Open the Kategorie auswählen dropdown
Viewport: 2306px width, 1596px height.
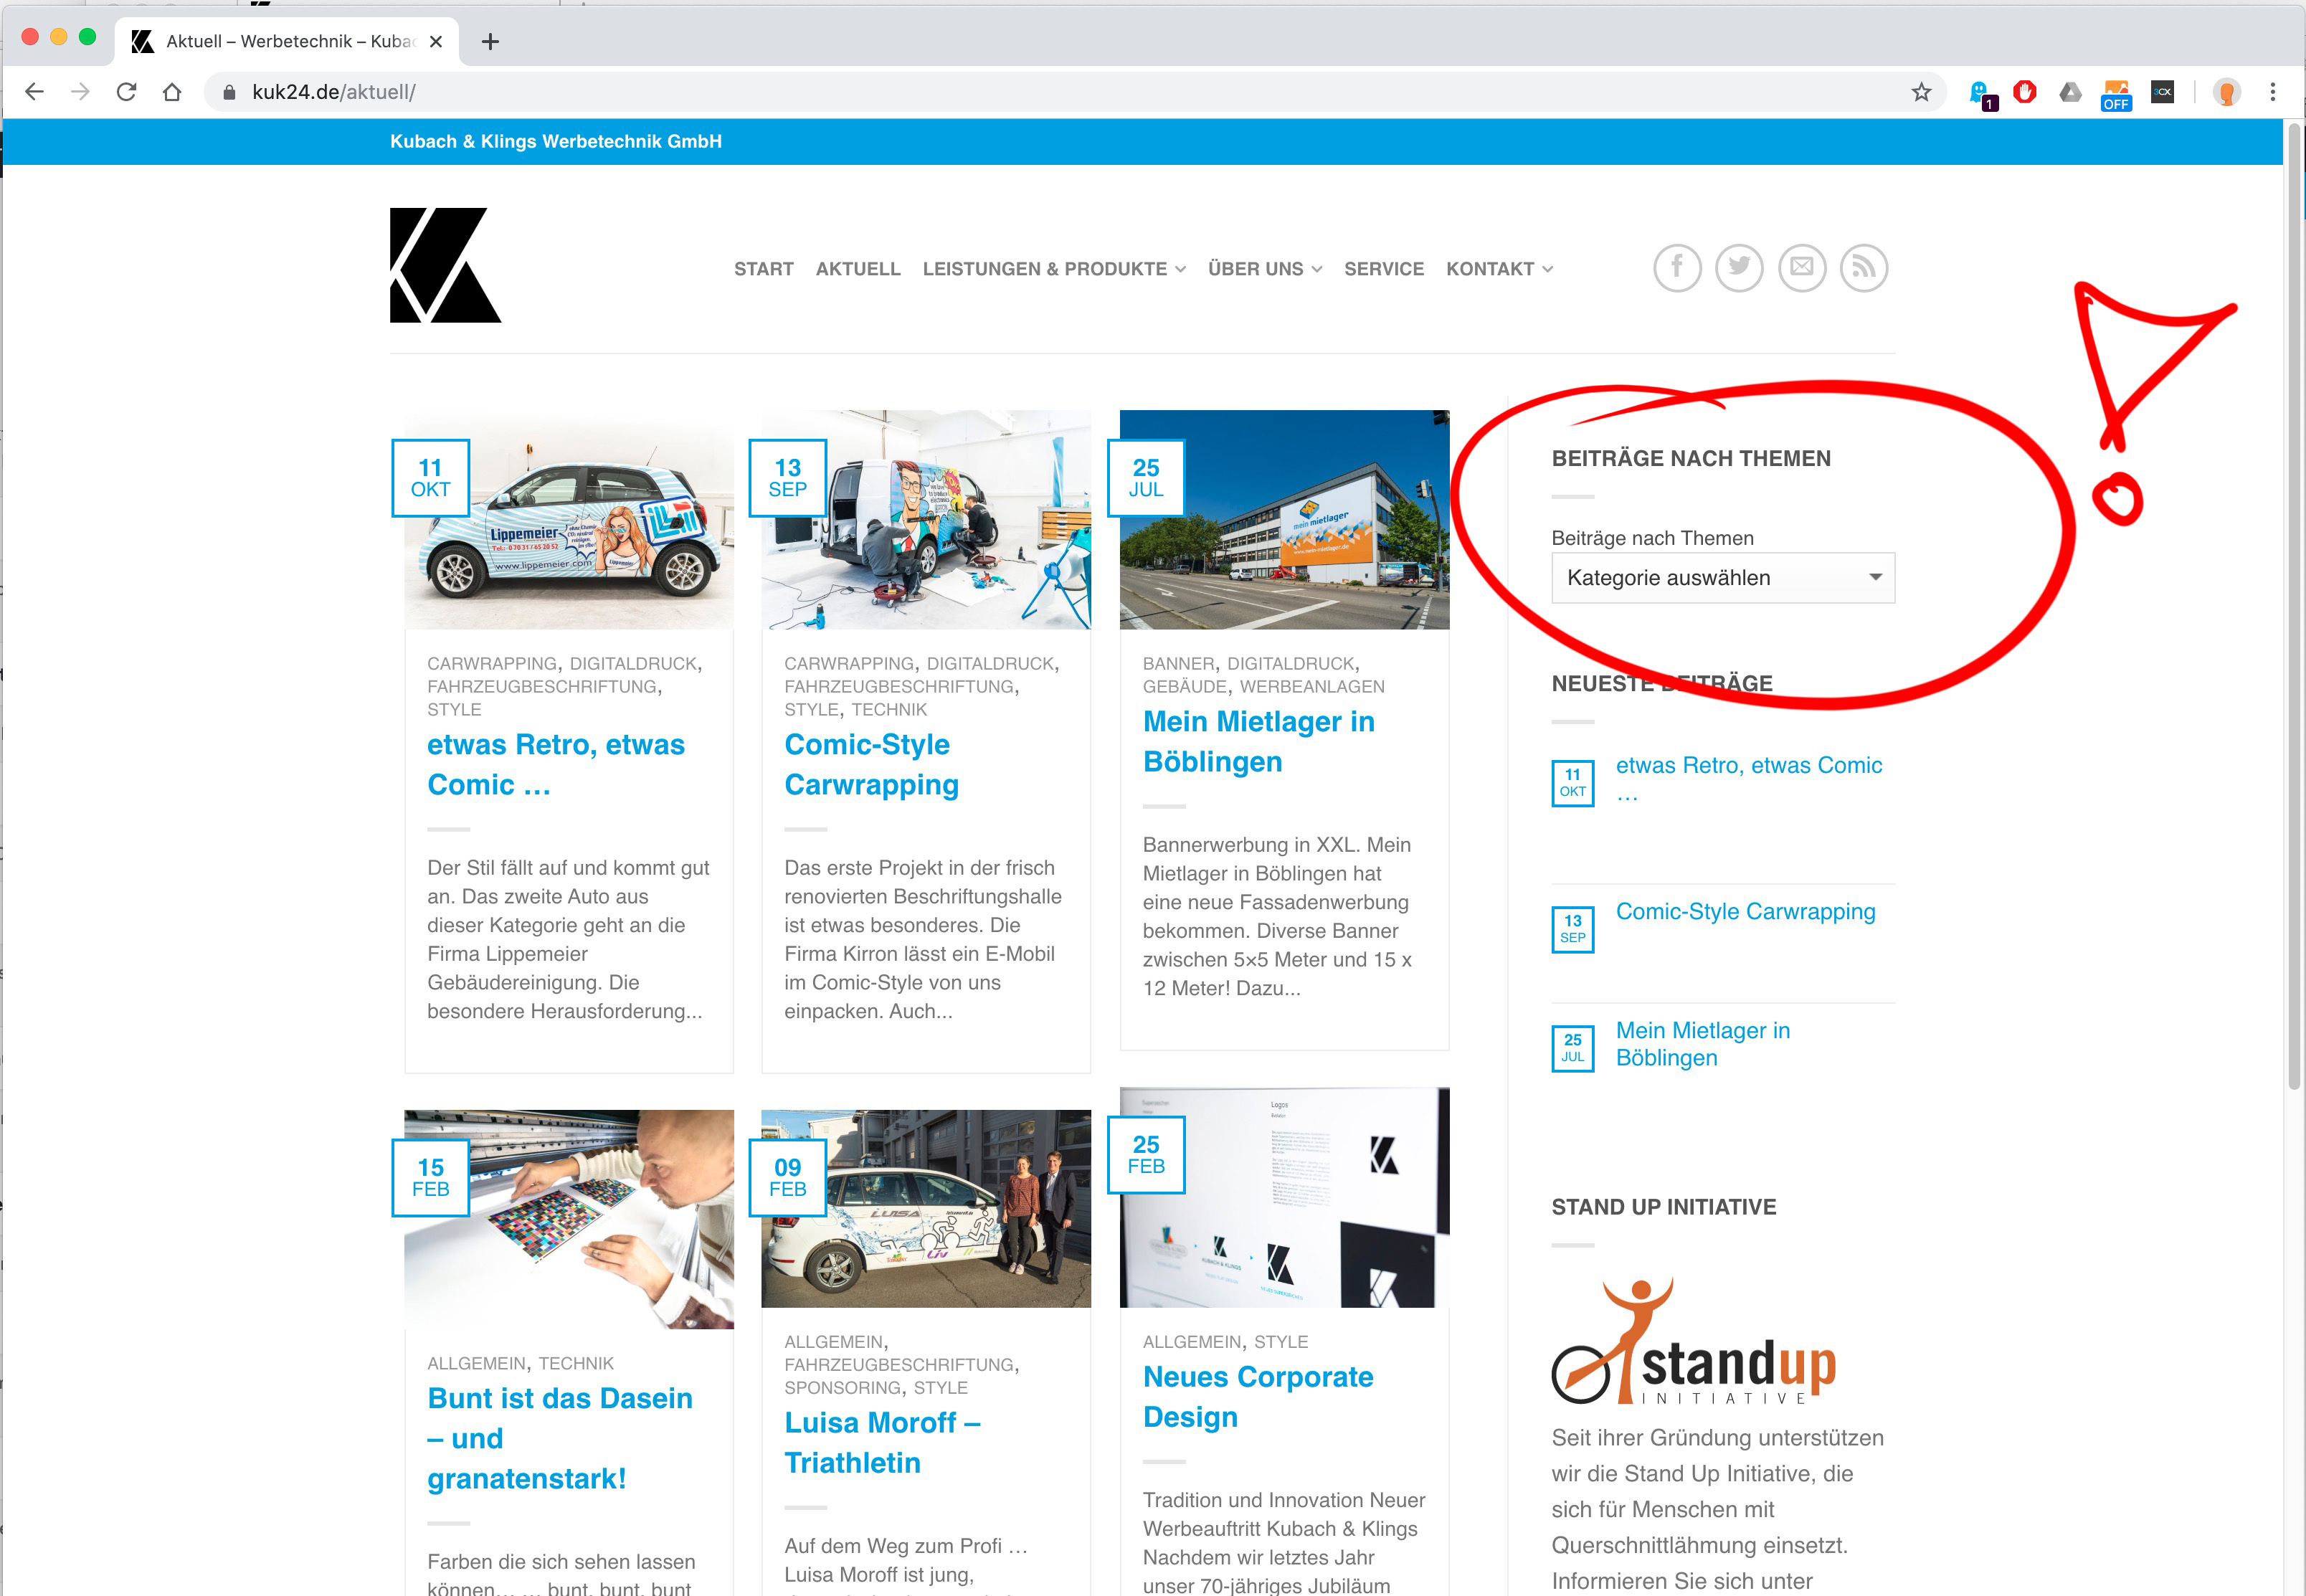1723,578
